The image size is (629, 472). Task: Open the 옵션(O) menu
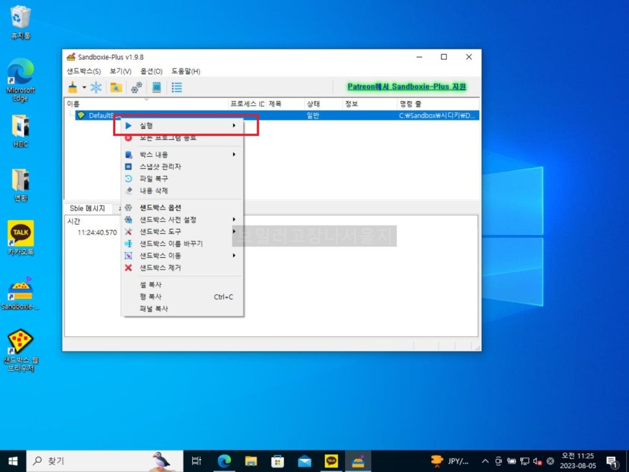pos(151,71)
